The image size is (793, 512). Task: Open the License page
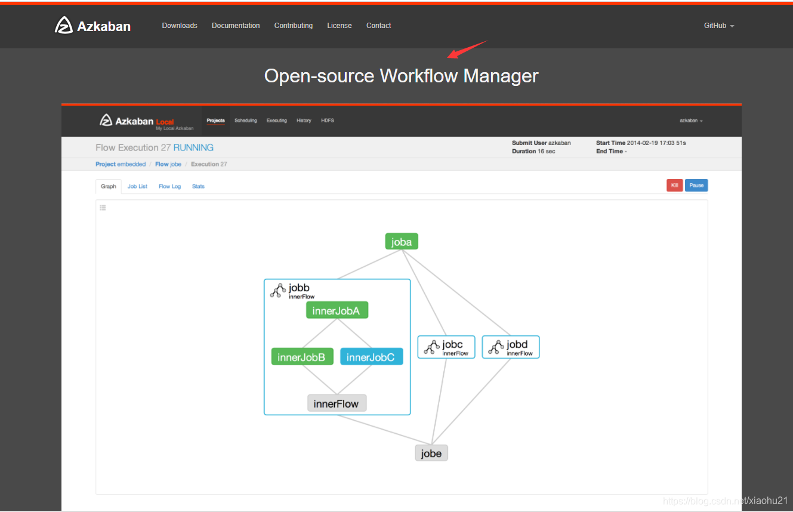pos(339,26)
